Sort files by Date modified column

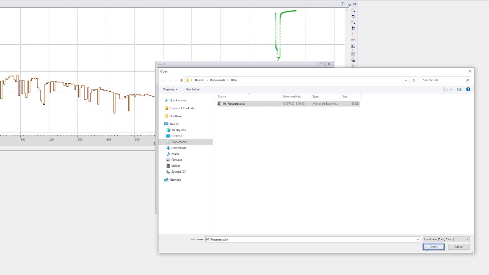coord(296,97)
